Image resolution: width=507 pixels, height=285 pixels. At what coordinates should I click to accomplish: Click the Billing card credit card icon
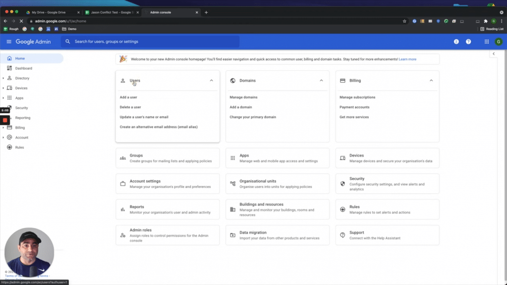click(343, 81)
